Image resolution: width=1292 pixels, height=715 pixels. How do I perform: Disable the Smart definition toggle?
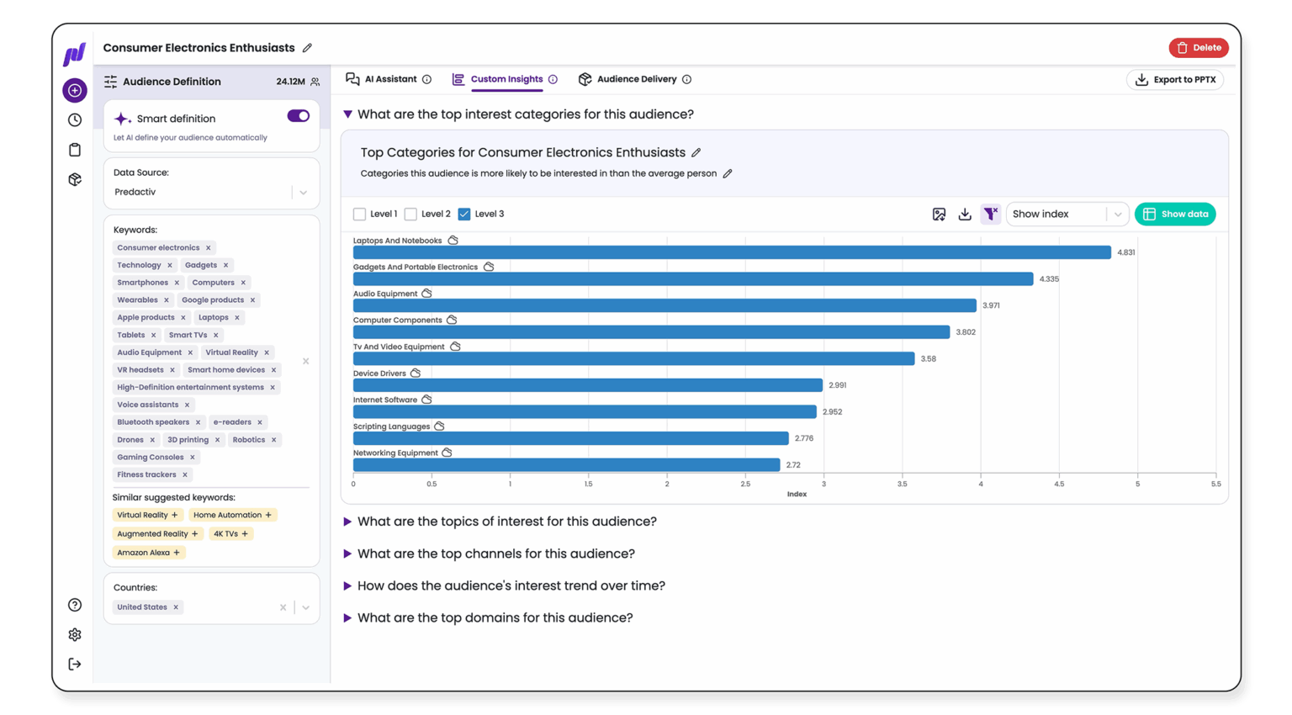tap(298, 116)
